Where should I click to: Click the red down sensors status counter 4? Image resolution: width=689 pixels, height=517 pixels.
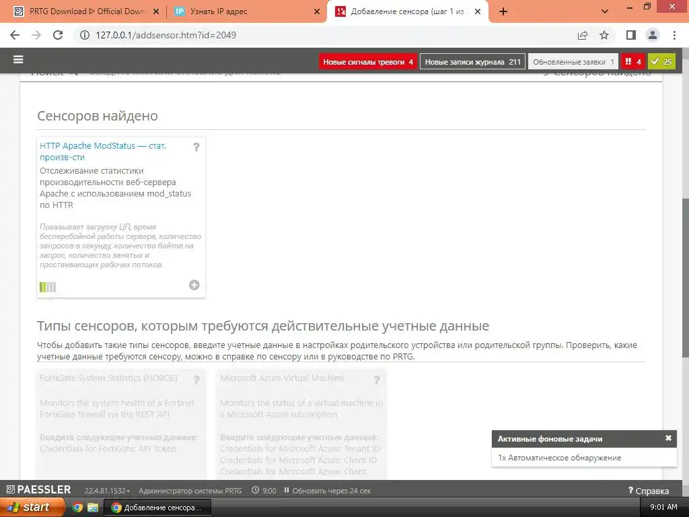point(633,62)
